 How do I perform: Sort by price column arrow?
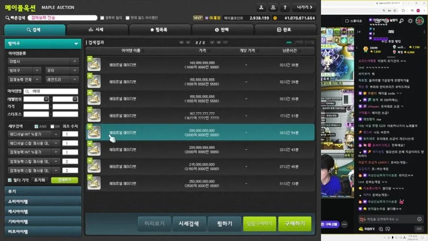tap(209, 51)
